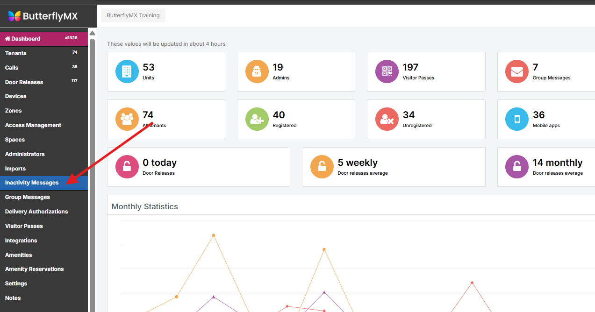Click the green Registered user icon
The image size is (595, 312).
coord(257,119)
